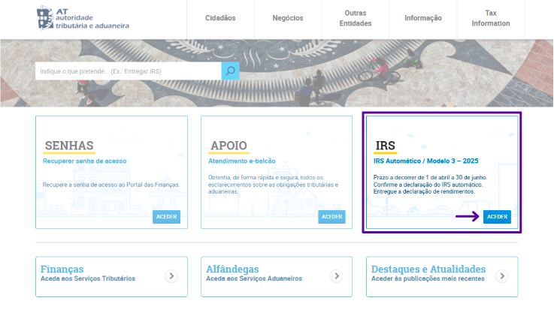554x316 pixels.
Task: Click the Destaques e Atualidades arrow icon
Action: pos(502,275)
